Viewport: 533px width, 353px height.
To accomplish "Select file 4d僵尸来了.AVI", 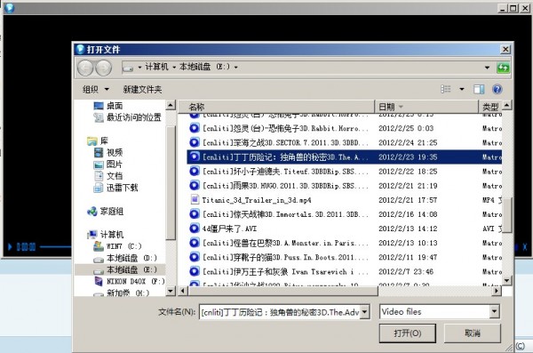I will 344,229.
